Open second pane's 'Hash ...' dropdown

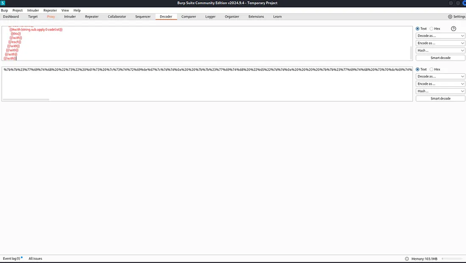[x=440, y=91]
